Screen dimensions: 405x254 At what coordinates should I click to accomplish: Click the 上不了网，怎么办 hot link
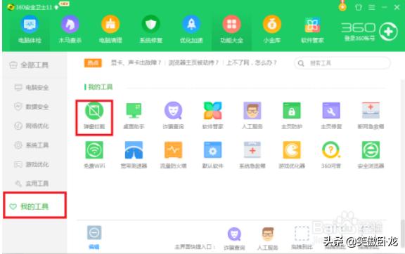coord(251,62)
